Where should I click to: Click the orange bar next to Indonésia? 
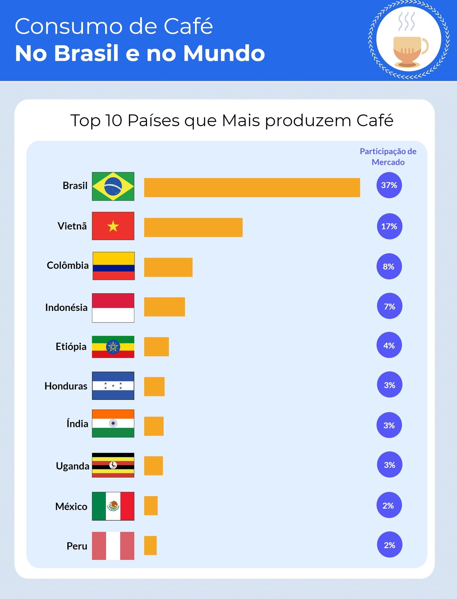165,307
